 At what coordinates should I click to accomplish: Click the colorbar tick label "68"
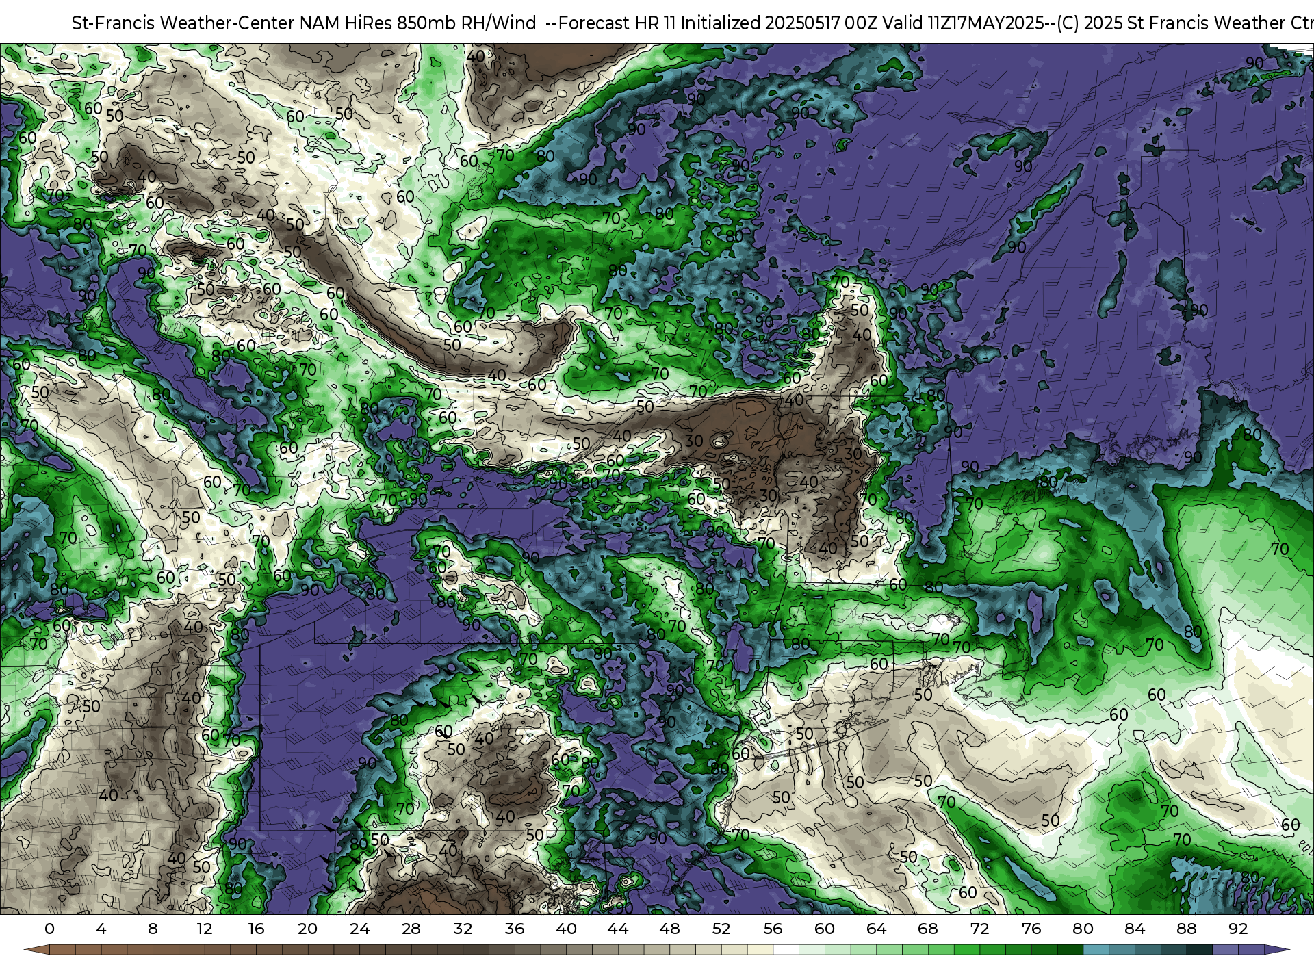pyautogui.click(x=928, y=929)
